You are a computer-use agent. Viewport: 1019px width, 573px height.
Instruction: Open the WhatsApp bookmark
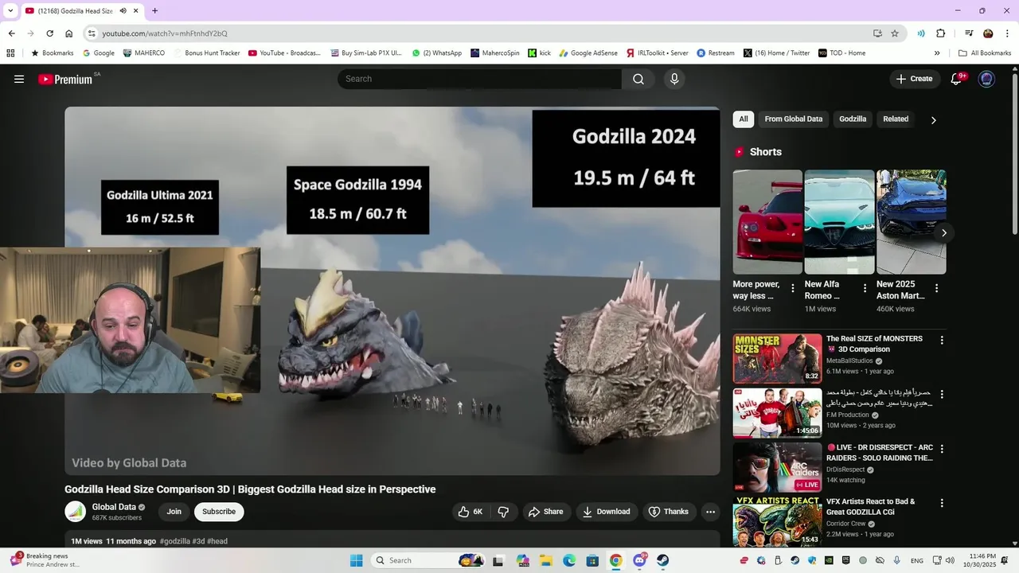437,53
